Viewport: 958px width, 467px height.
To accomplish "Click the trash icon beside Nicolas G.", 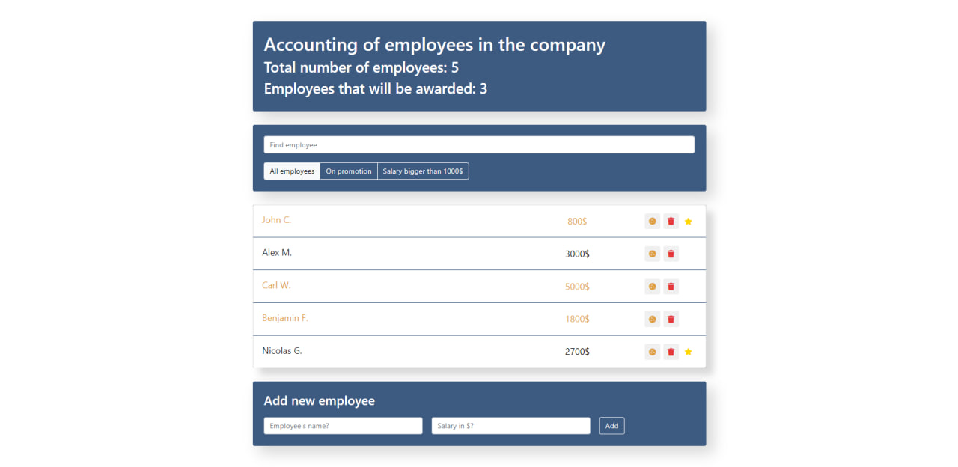I will pos(671,351).
